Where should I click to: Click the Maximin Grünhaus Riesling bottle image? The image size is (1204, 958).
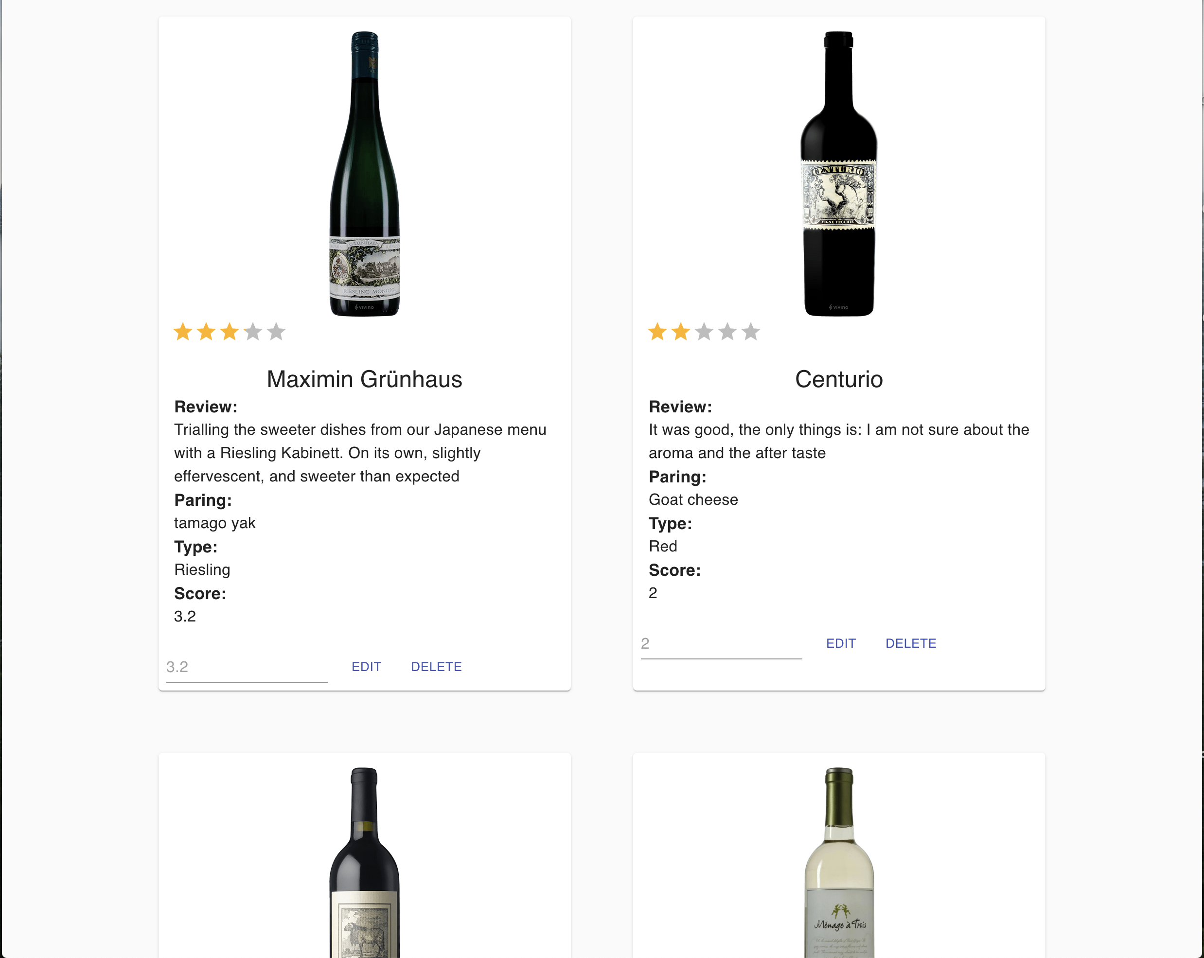365,174
